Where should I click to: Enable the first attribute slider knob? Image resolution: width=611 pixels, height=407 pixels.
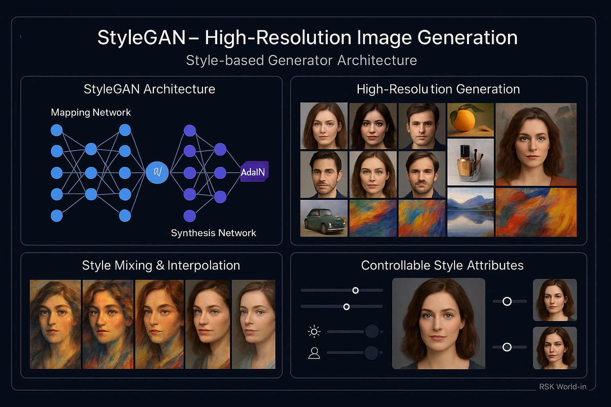pyautogui.click(x=355, y=291)
